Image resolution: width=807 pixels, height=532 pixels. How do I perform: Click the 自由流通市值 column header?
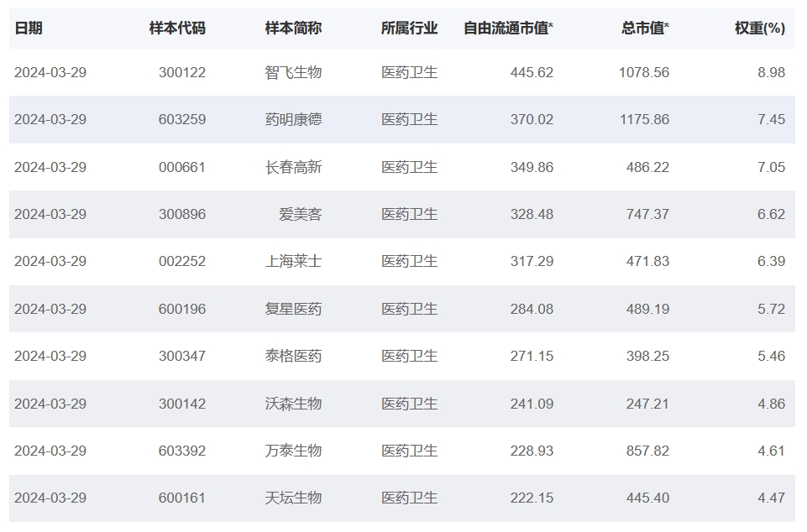click(x=509, y=28)
